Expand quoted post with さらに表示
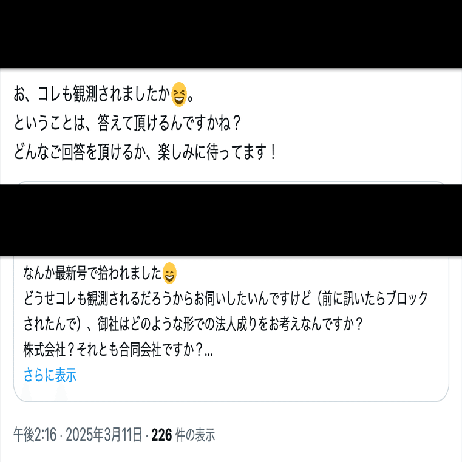 [x=50, y=375]
